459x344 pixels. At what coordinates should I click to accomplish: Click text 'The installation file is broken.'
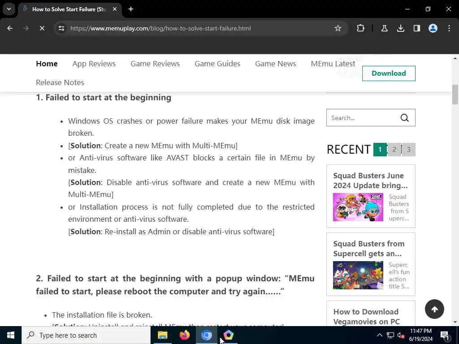(102, 315)
